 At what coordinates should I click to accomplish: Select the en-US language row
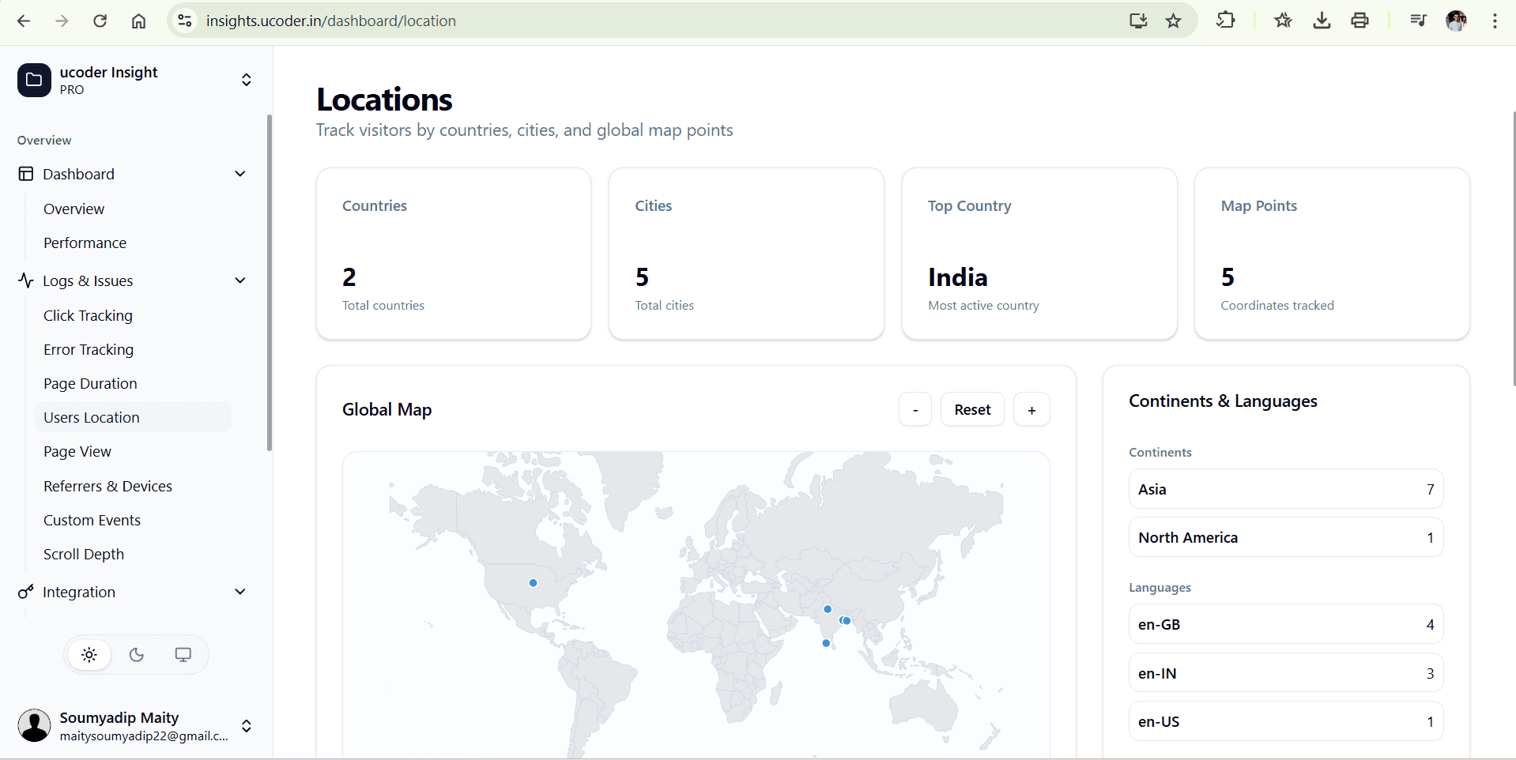click(1286, 721)
